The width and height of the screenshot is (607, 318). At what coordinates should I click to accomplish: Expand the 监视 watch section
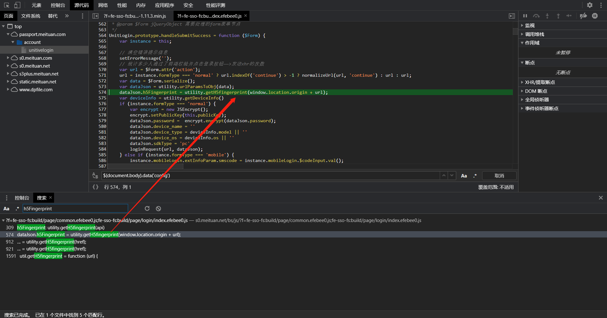[563, 26]
